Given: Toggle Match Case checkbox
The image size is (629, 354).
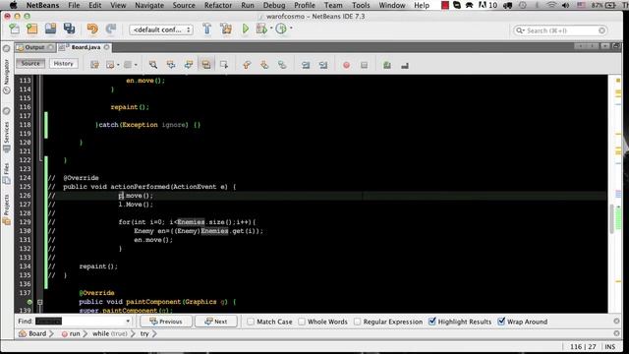Looking at the screenshot, I should click(x=251, y=322).
